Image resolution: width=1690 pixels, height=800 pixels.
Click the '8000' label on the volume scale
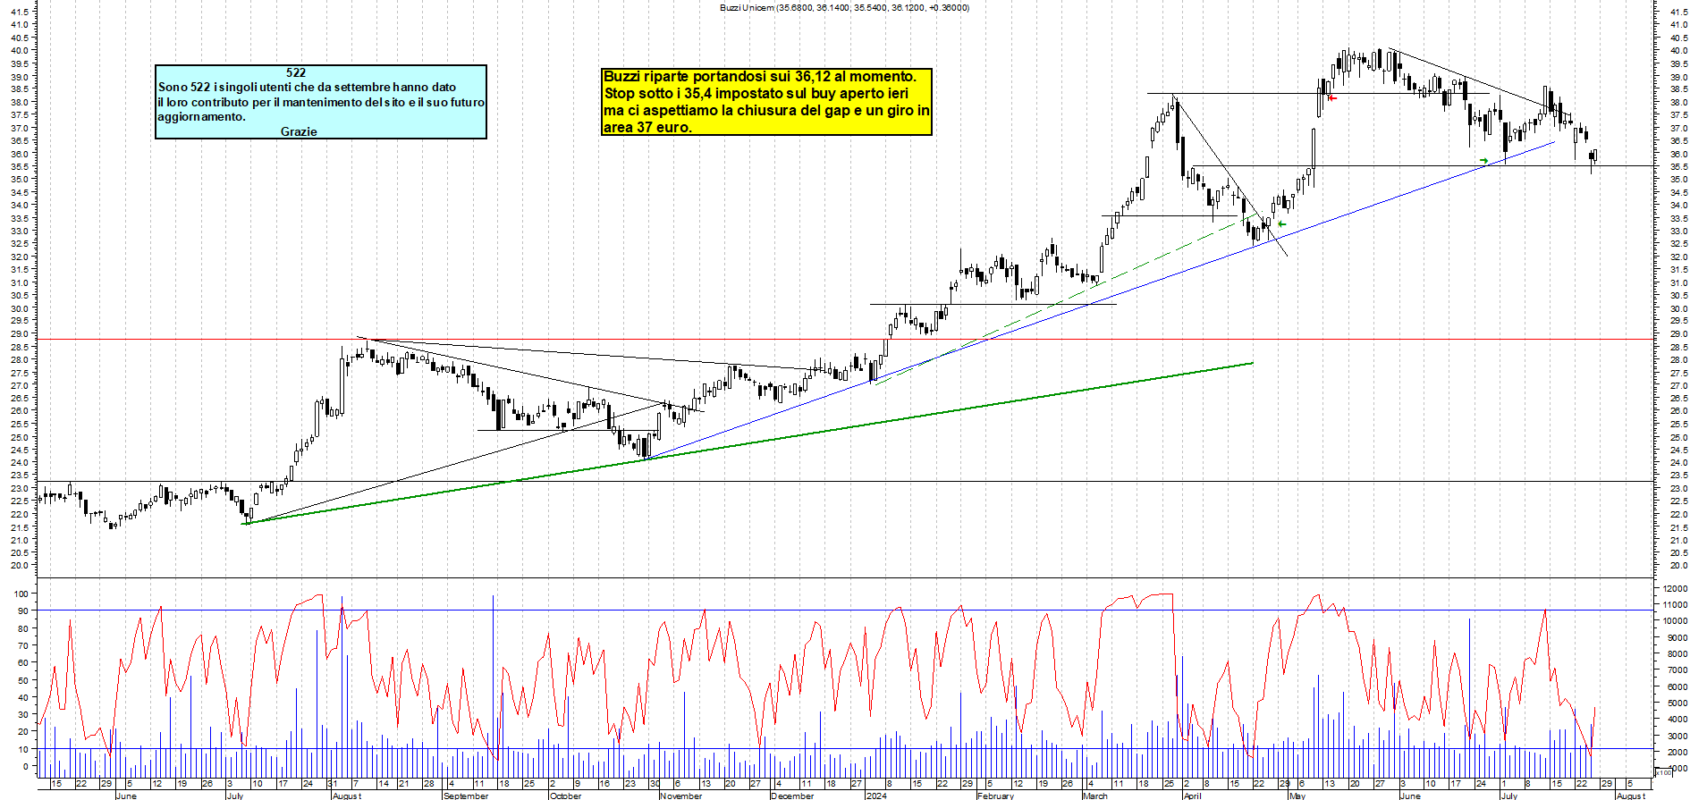[x=1677, y=654]
